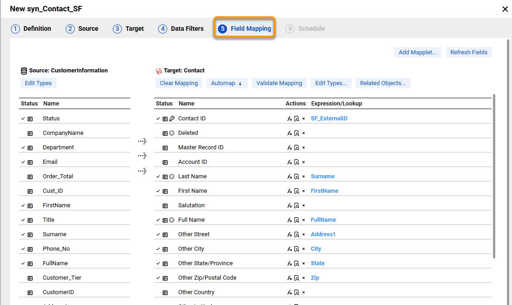The image size is (512, 305).
Task: Go to Schedule step tab
Action: pyautogui.click(x=305, y=29)
